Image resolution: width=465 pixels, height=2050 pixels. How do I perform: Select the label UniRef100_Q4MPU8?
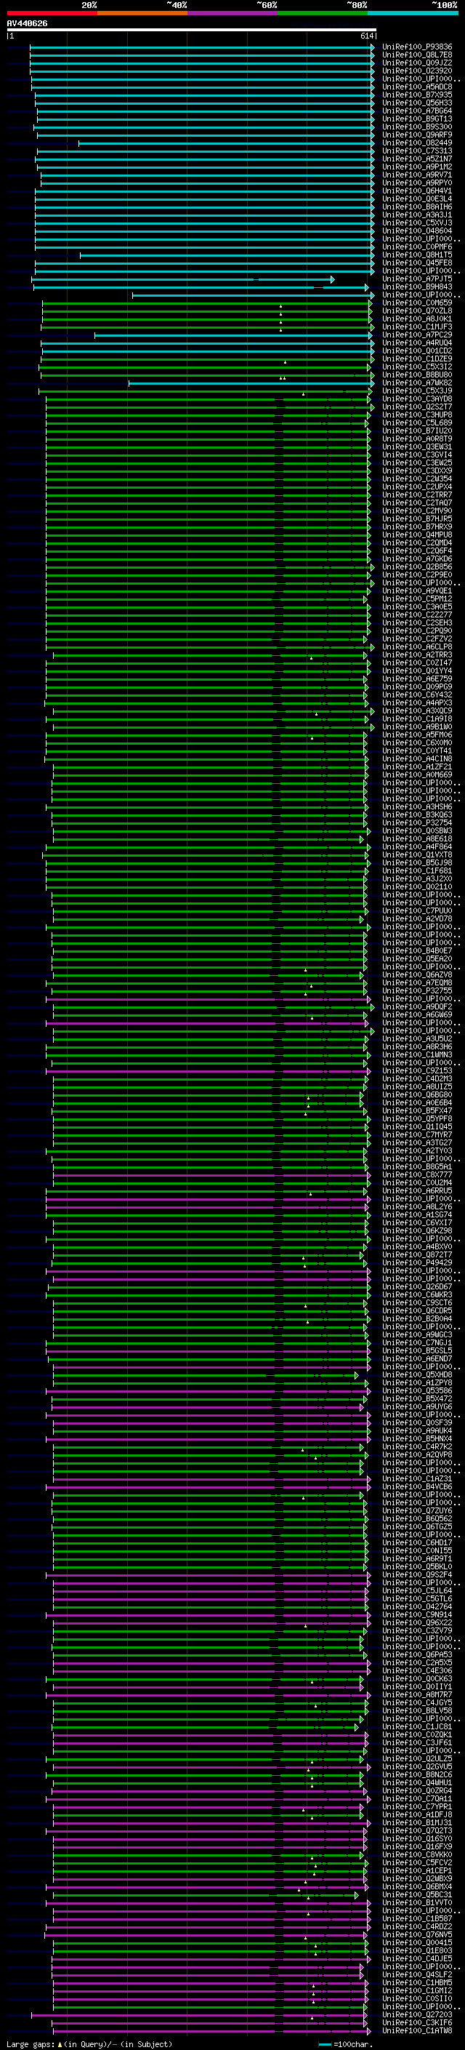pos(417,534)
